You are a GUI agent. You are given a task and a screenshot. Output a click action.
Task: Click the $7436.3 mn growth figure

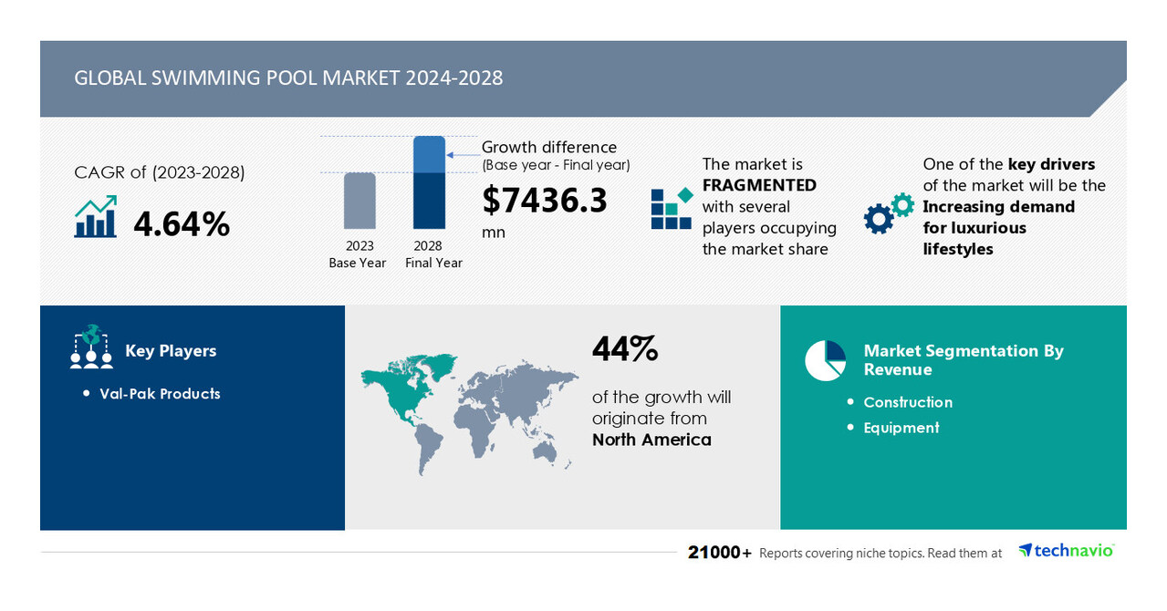[545, 200]
